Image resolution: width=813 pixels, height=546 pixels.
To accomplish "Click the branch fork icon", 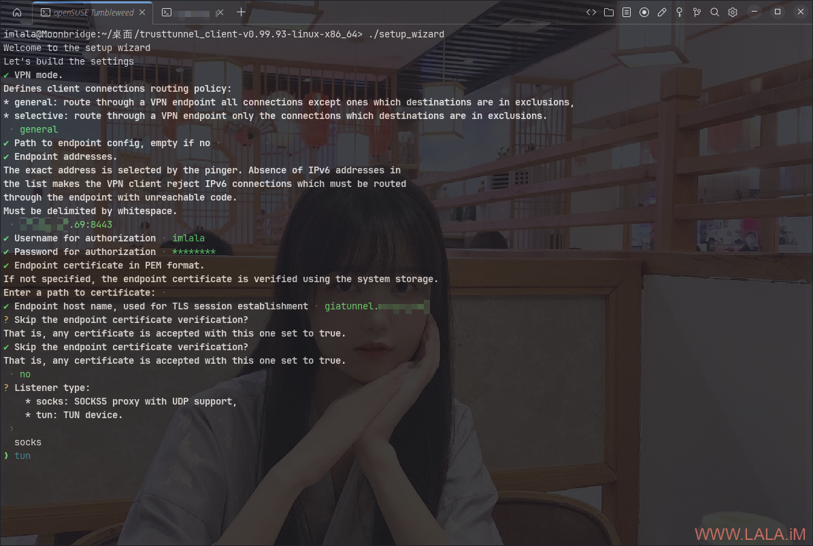I will tap(697, 12).
